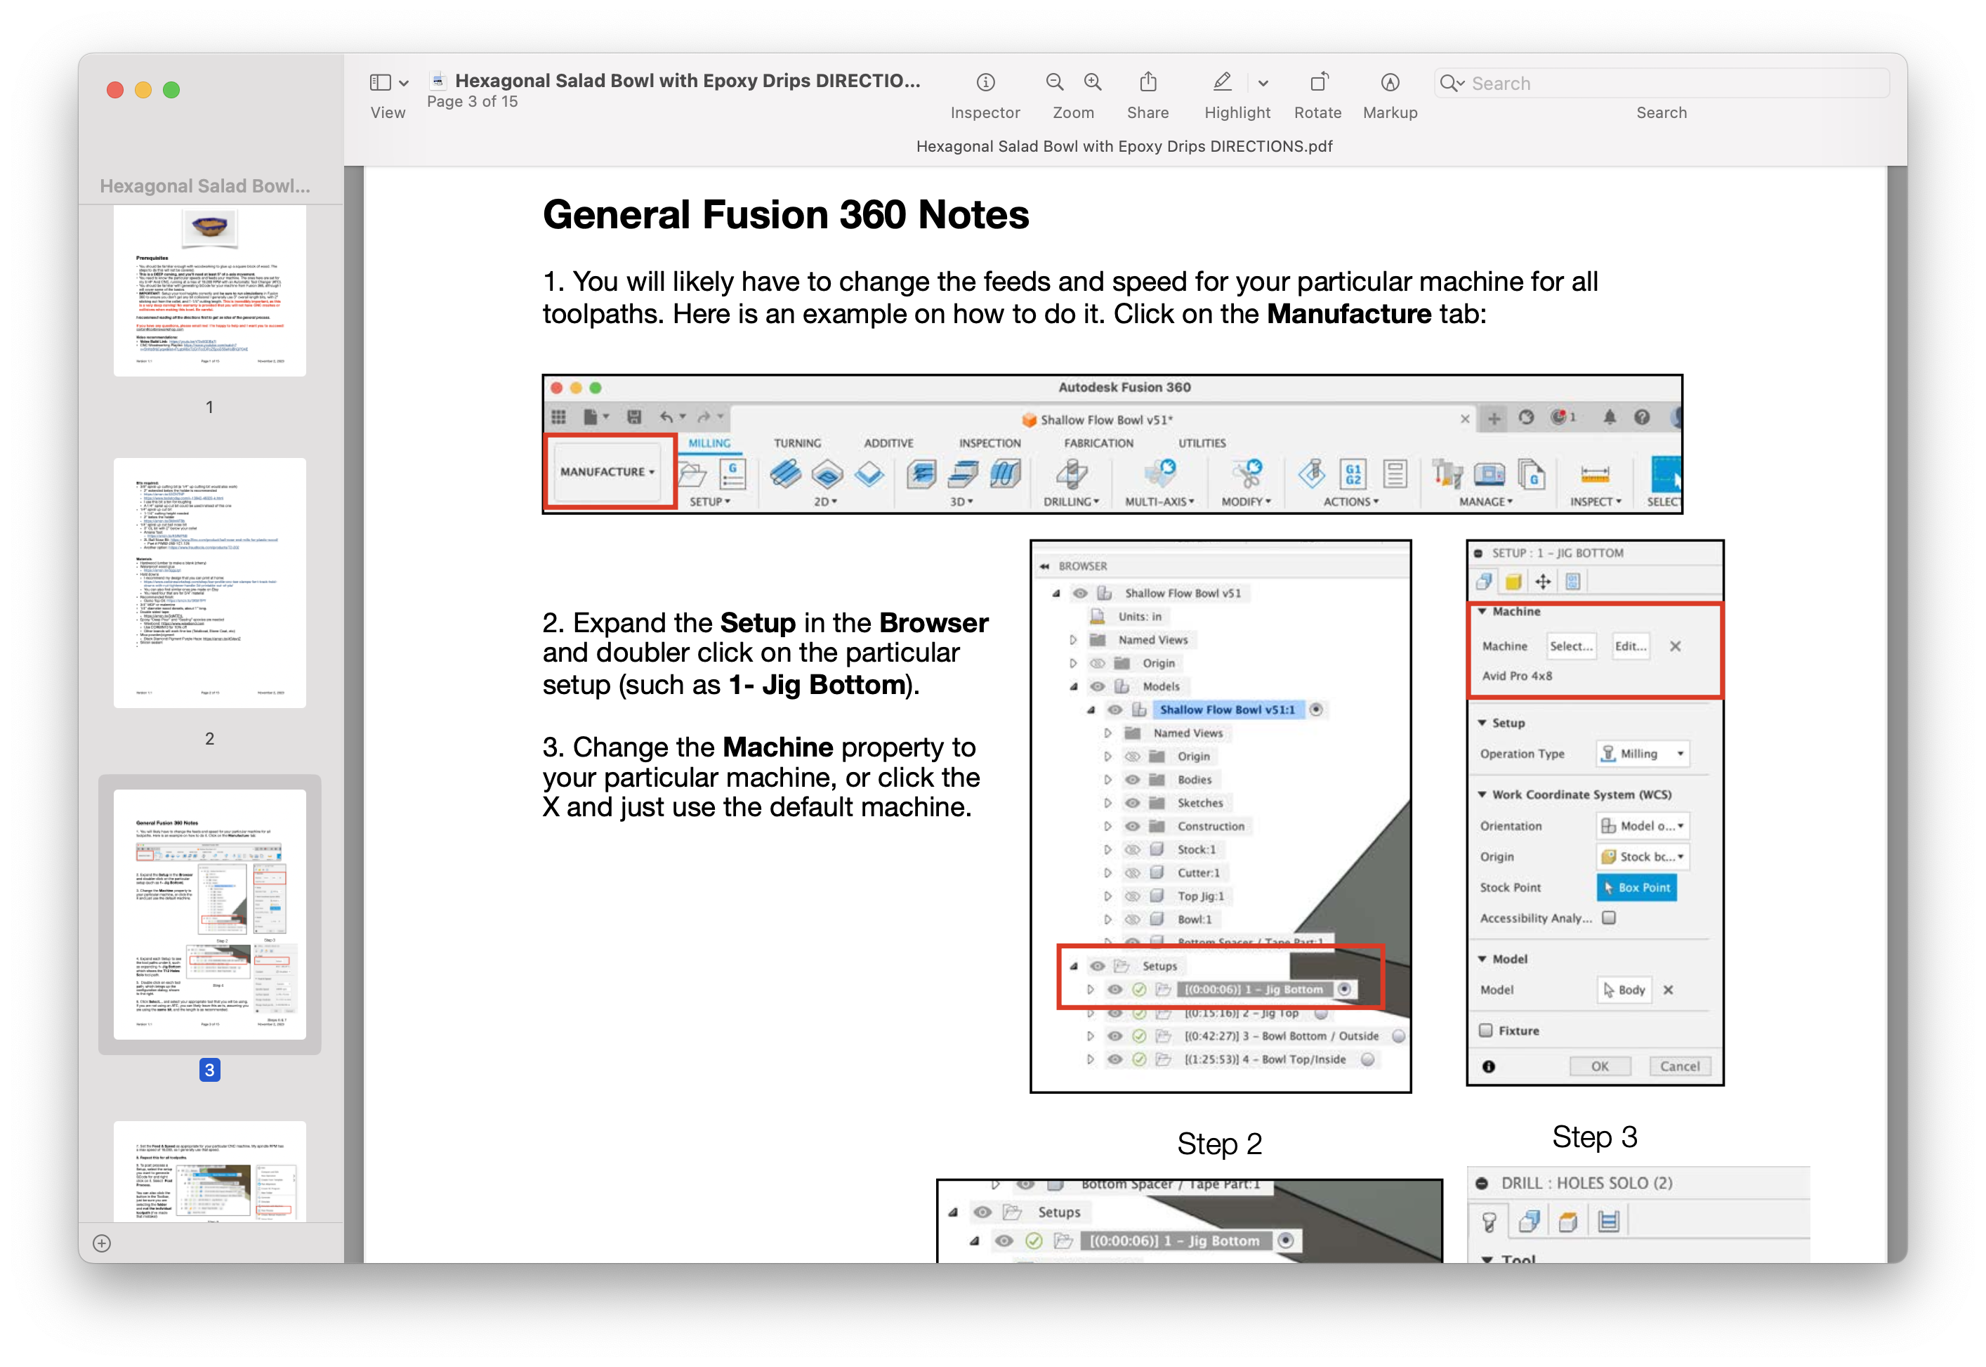Switch to the TURNING tab

coord(797,444)
